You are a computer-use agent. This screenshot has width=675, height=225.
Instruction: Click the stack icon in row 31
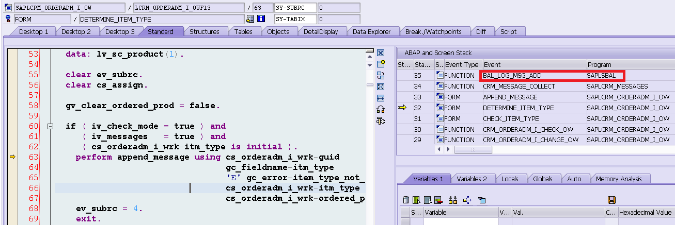click(x=440, y=118)
